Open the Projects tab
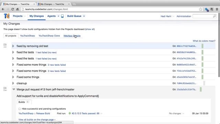This screenshot has height=124, width=220. pos(18,16)
